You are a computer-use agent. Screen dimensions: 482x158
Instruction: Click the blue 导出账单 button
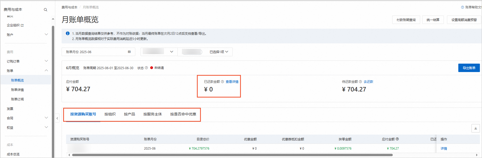coord(469,68)
